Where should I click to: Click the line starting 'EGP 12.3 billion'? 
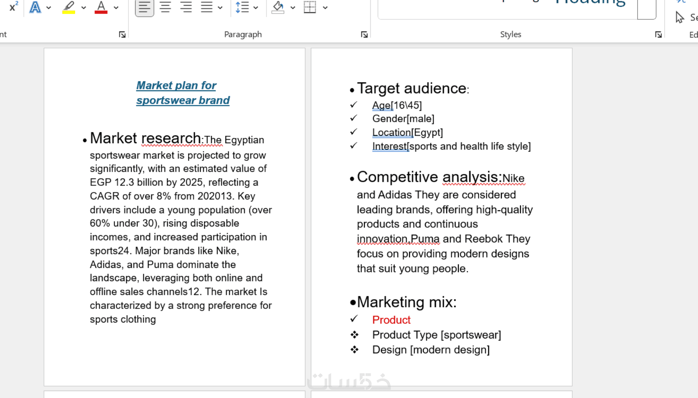(x=174, y=182)
